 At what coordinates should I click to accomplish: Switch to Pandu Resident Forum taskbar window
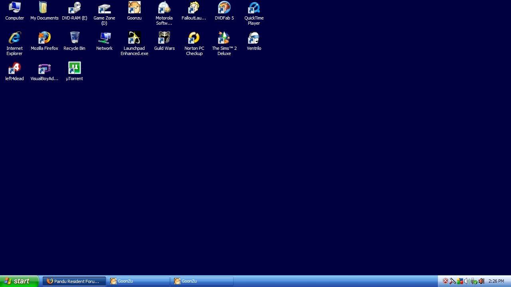(74, 281)
